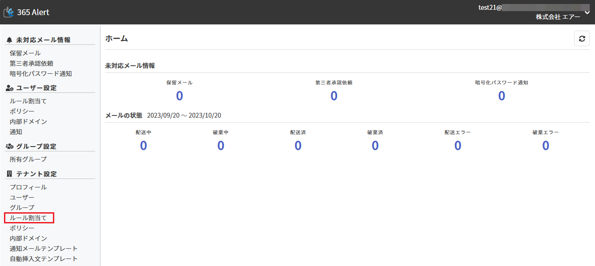Image resolution: width=595 pixels, height=266 pixels.
Task: Expand the account dropdown chevron
Action: click(587, 12)
